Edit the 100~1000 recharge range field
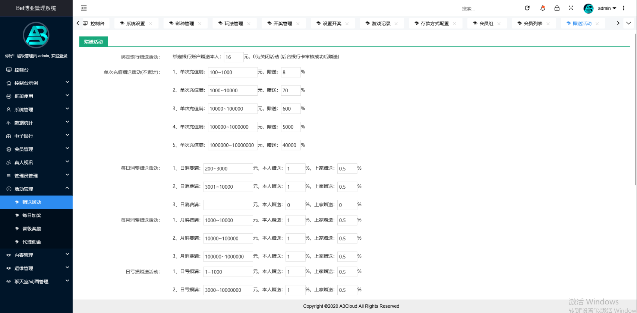637x313 pixels. 232,72
